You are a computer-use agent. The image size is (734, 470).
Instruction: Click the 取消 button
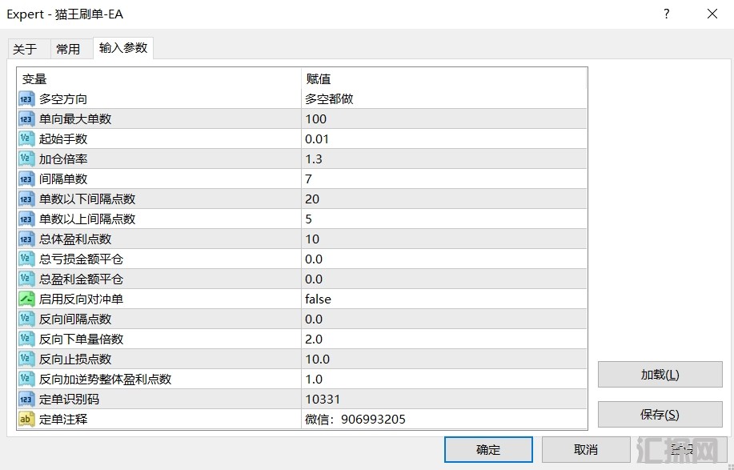point(586,450)
